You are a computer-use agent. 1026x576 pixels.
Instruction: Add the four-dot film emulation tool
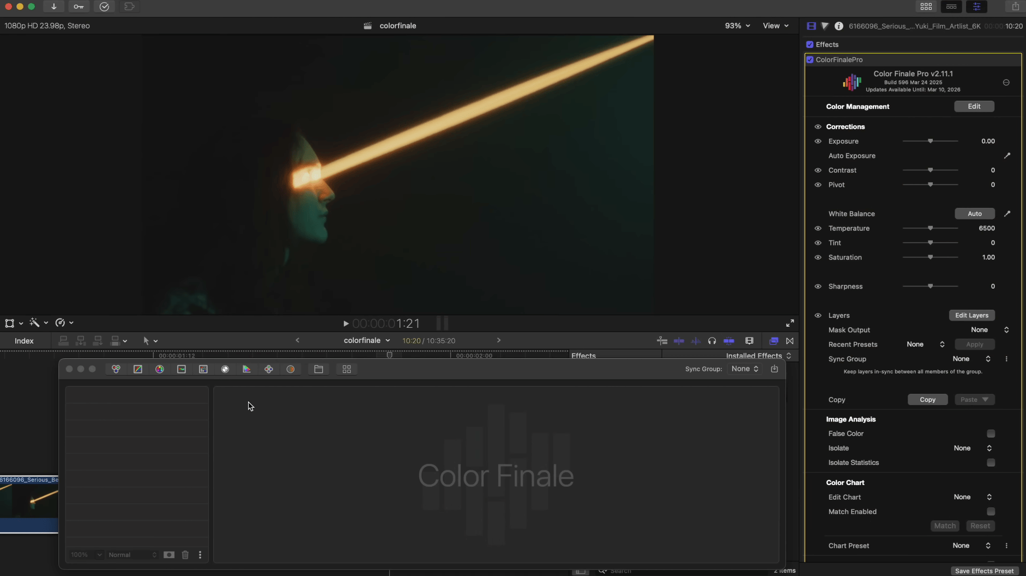coord(269,369)
